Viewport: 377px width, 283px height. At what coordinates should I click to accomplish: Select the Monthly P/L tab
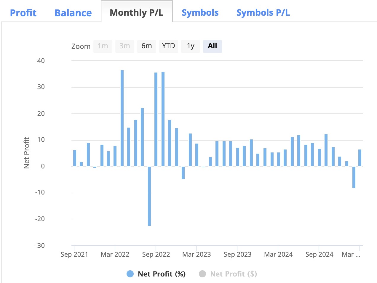point(137,12)
